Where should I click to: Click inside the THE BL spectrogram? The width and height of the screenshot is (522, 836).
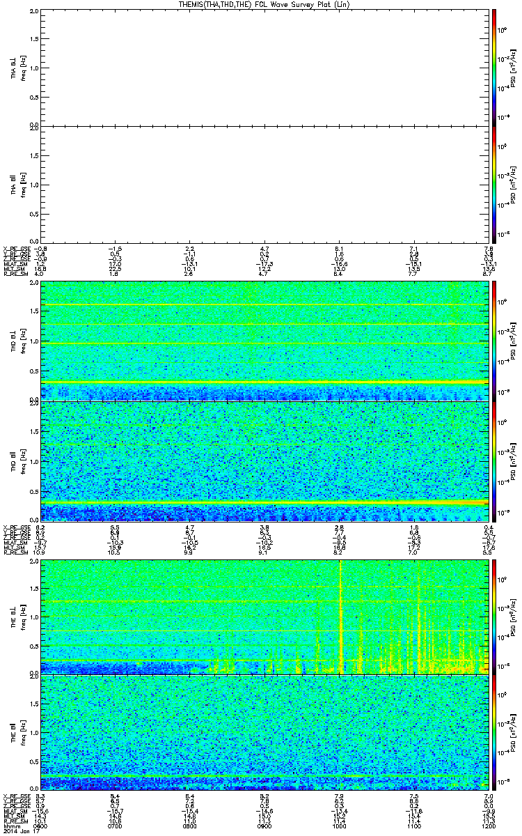pyautogui.click(x=265, y=616)
